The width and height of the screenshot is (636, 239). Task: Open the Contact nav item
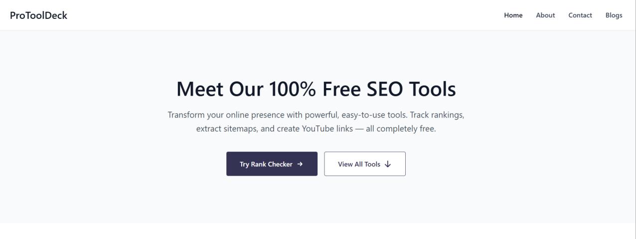pos(580,15)
